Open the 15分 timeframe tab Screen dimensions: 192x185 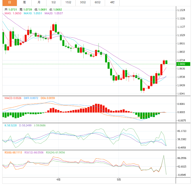click(x=68, y=3)
